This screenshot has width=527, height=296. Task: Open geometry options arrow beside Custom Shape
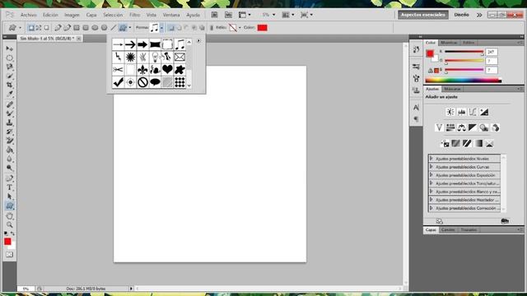click(x=130, y=28)
